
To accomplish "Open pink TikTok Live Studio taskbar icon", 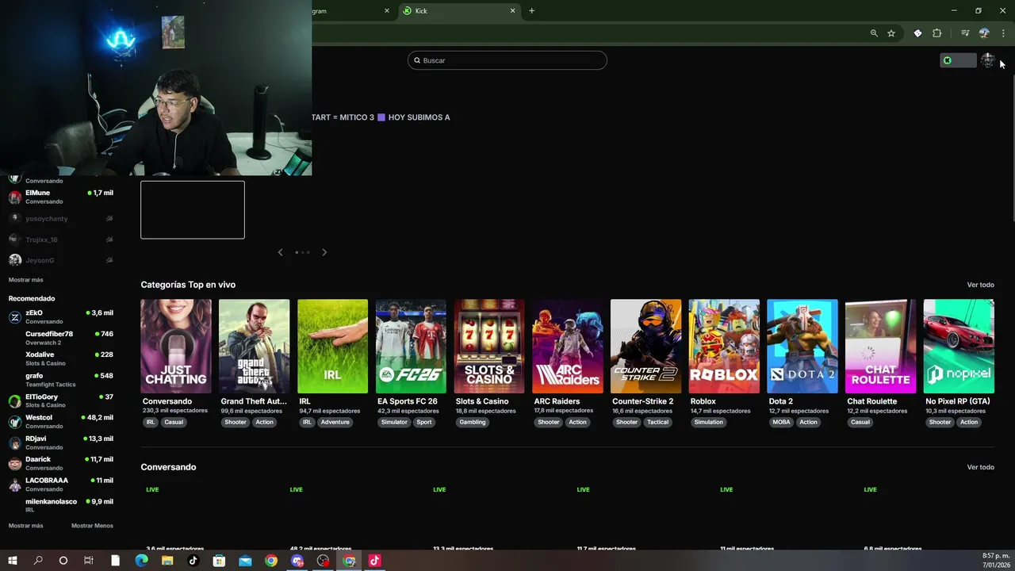I will 374,561.
